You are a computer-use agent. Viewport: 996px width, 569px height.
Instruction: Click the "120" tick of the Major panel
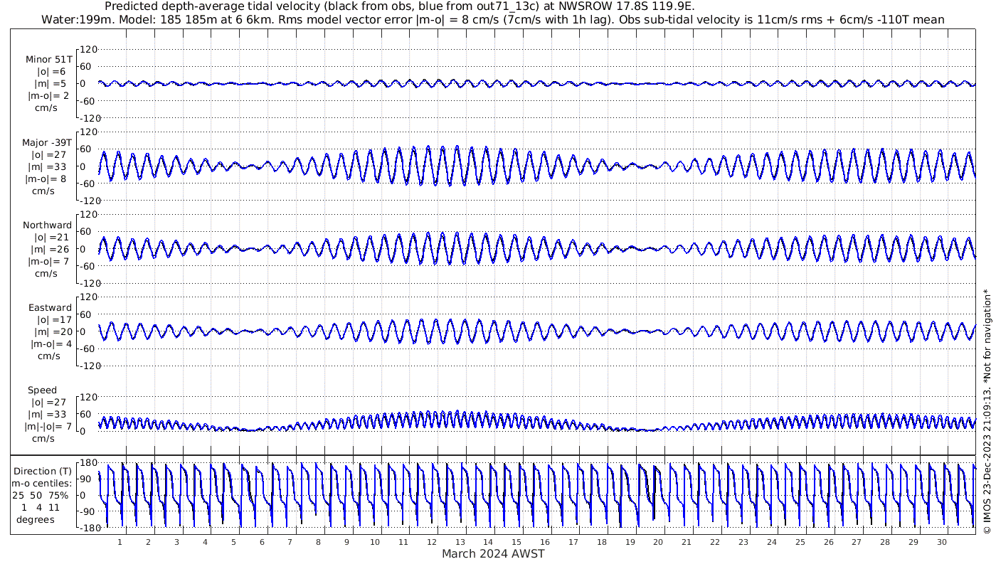(x=88, y=132)
